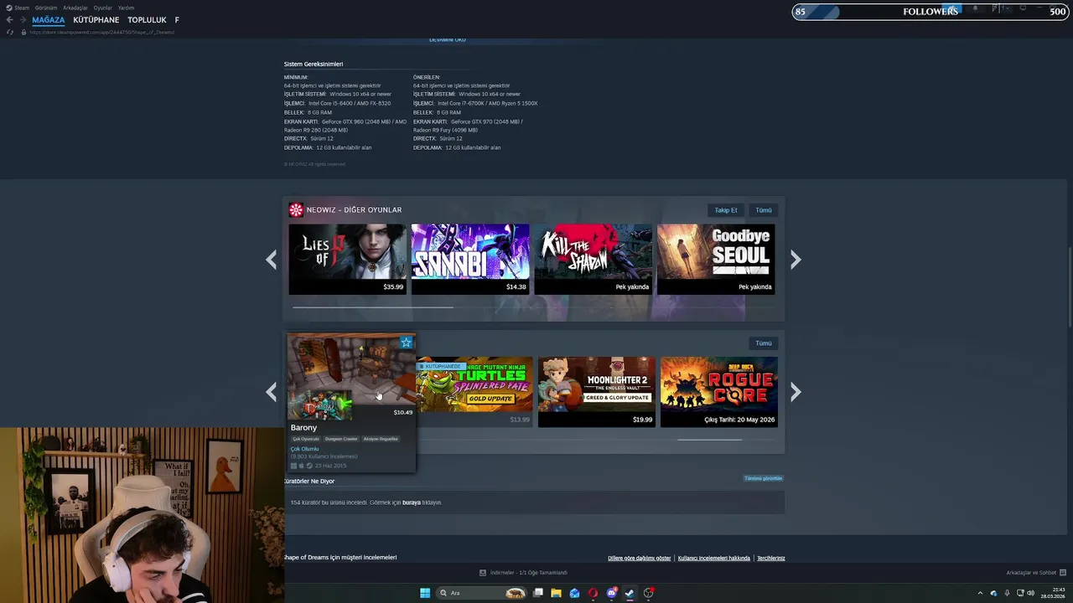Show next Neowiz games with right arrow
Screen dimensions: 1073x603
click(796, 260)
